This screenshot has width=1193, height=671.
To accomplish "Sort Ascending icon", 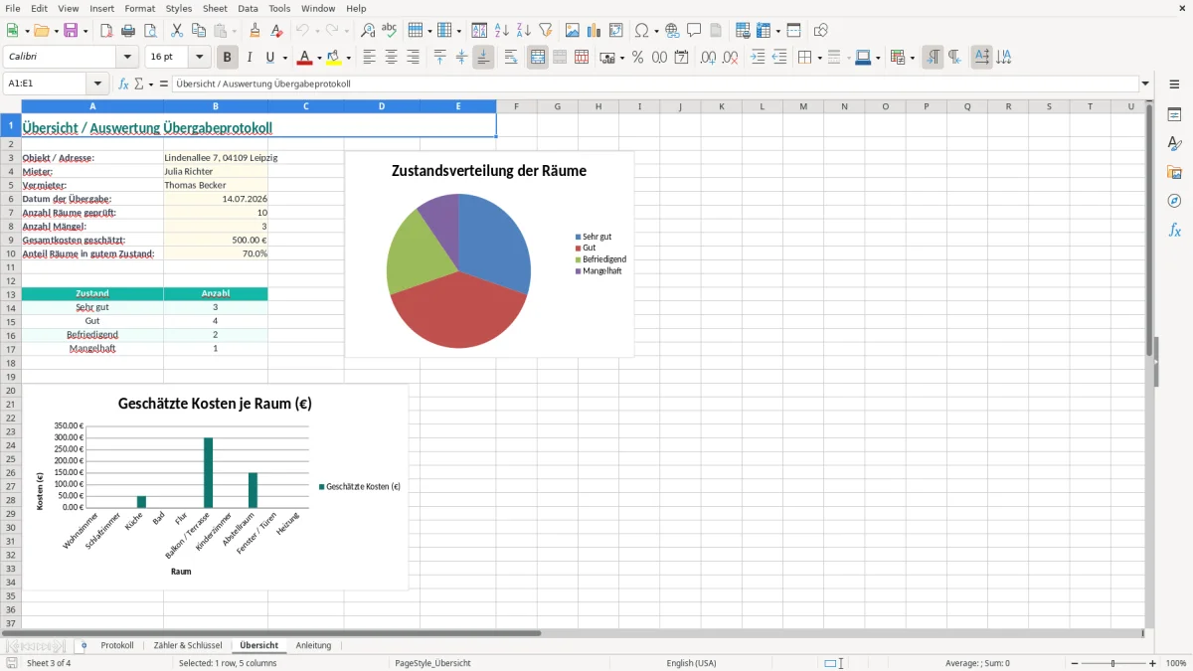I will (501, 31).
